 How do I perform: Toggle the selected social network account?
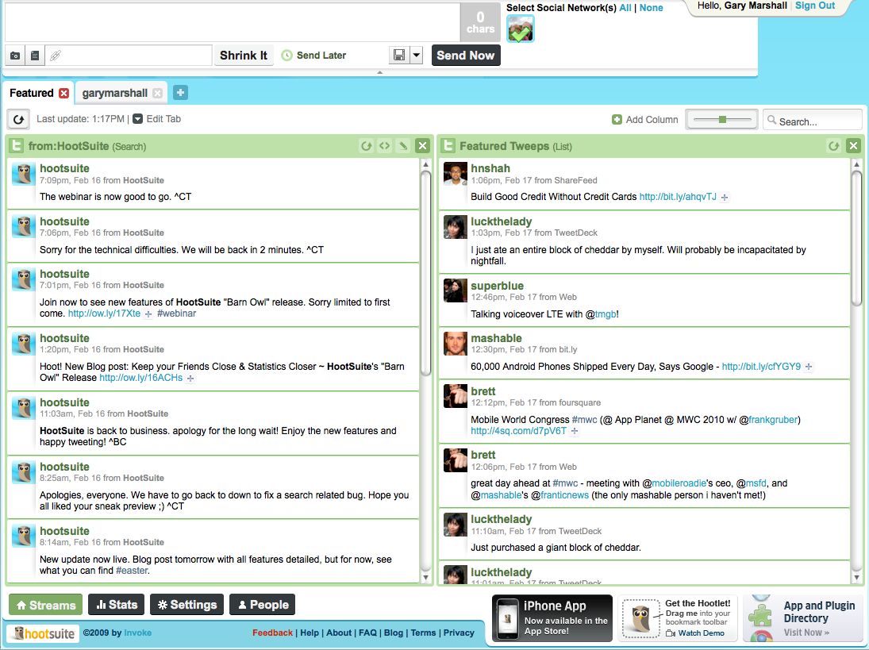[x=521, y=29]
